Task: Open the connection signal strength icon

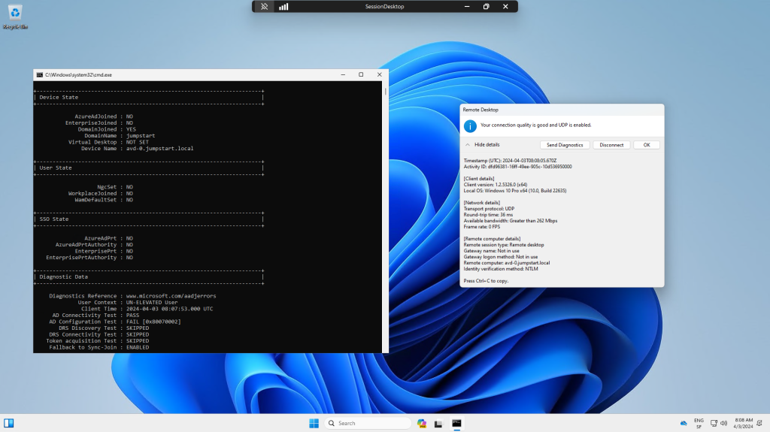Action: coord(283,6)
